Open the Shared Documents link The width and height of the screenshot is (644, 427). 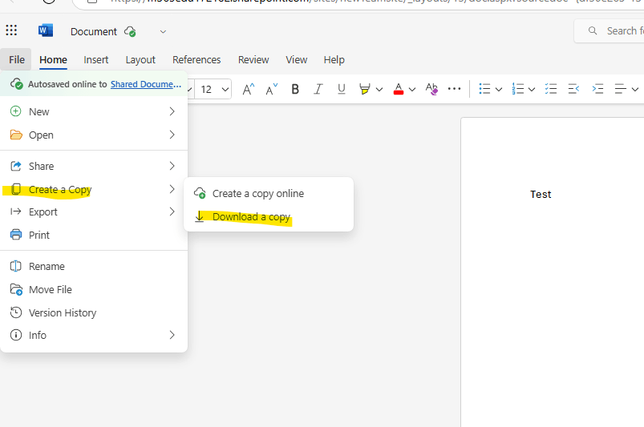[146, 84]
